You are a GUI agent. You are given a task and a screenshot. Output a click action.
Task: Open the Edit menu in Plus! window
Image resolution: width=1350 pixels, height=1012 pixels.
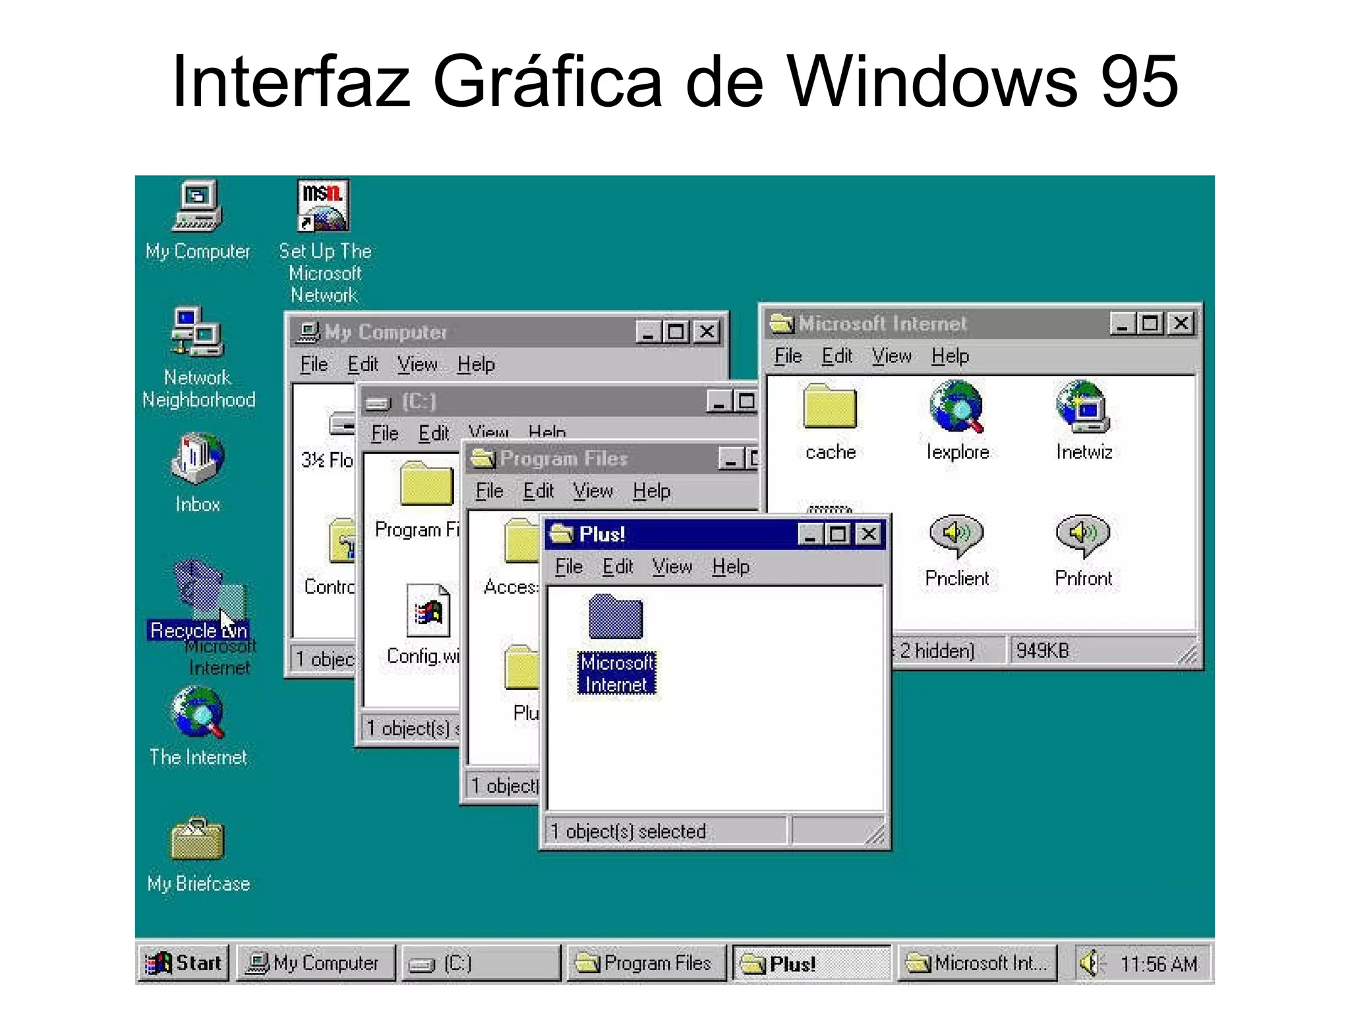click(x=618, y=567)
